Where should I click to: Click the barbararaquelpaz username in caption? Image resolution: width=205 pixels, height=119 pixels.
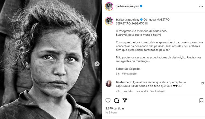click(128, 20)
